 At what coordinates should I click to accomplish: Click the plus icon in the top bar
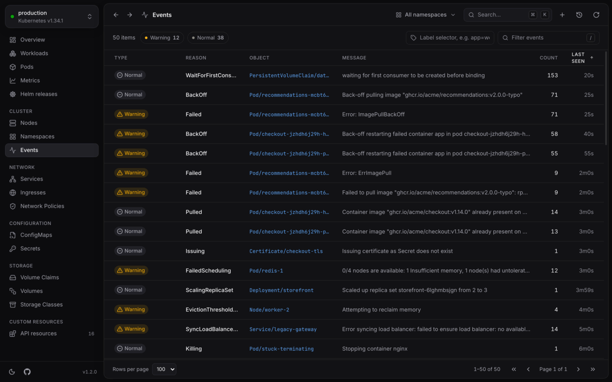(562, 15)
